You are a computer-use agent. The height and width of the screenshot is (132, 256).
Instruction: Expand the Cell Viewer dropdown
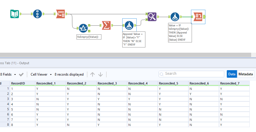click(41, 74)
